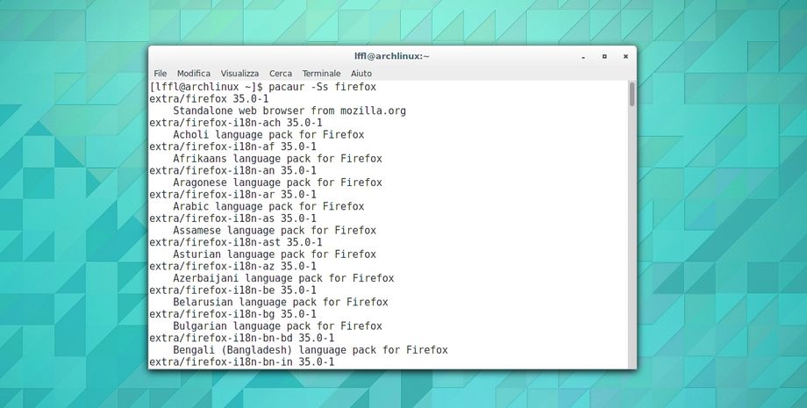The image size is (807, 408).
Task: Click the Standalone web browser from mozilla.org line
Action: click(x=289, y=111)
